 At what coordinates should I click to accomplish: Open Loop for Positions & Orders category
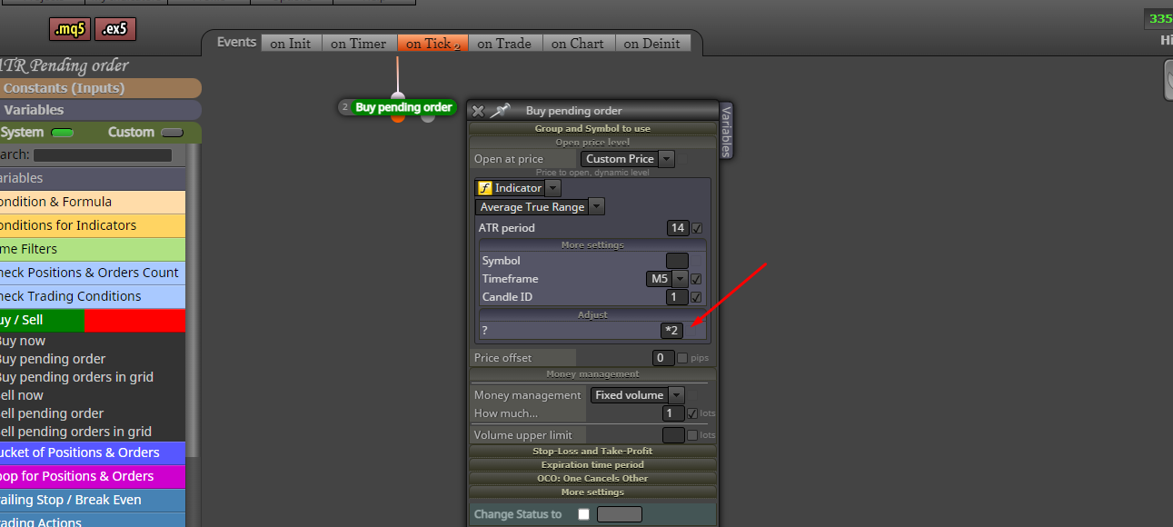pos(93,476)
